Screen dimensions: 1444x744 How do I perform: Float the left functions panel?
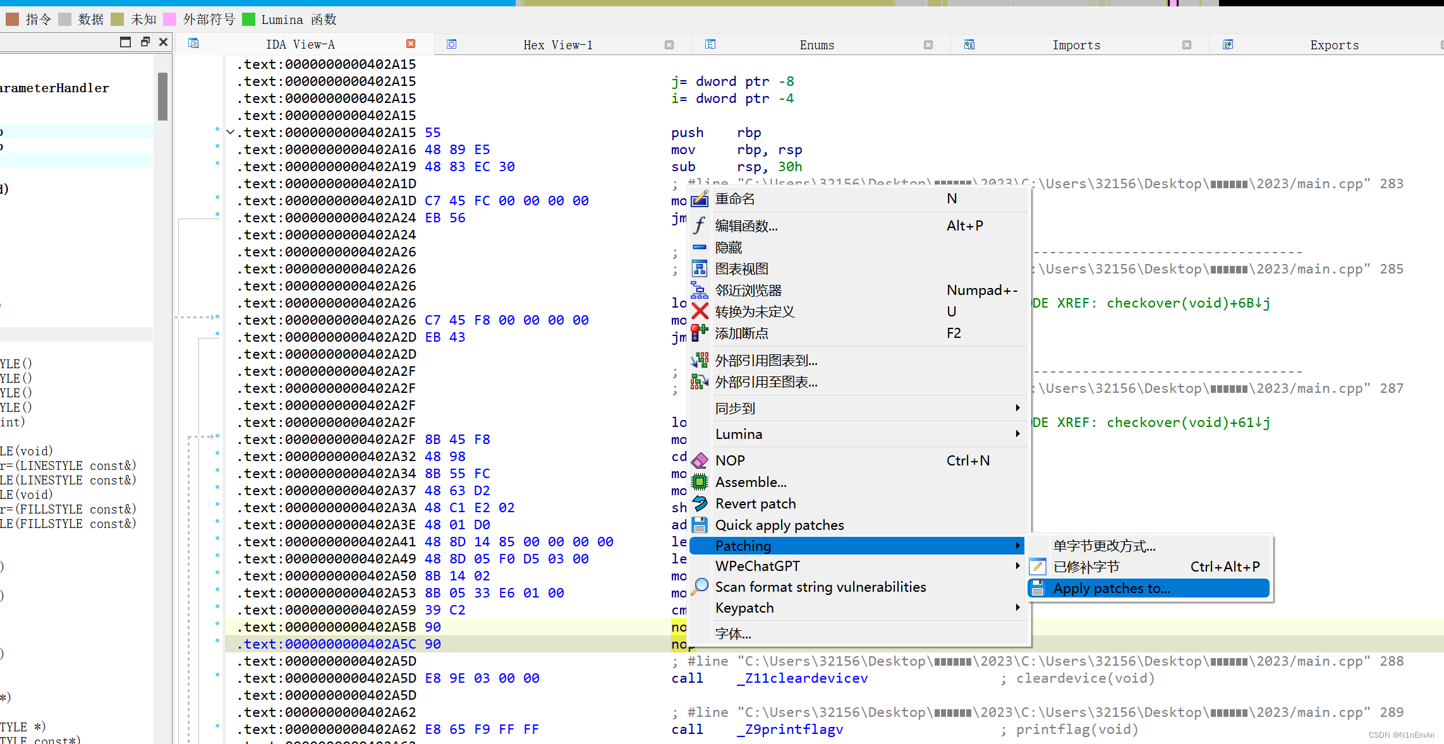click(145, 42)
